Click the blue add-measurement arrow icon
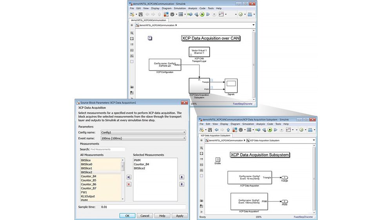The width and height of the screenshot is (392, 220). 129,177
